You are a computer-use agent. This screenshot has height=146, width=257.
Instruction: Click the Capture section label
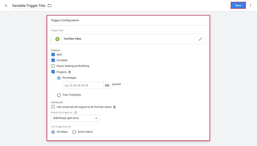click(55, 50)
